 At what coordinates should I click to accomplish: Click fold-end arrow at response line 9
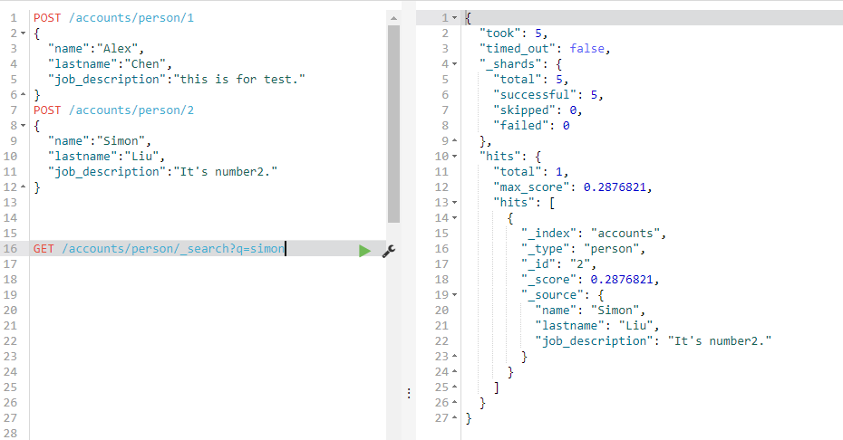tap(455, 140)
